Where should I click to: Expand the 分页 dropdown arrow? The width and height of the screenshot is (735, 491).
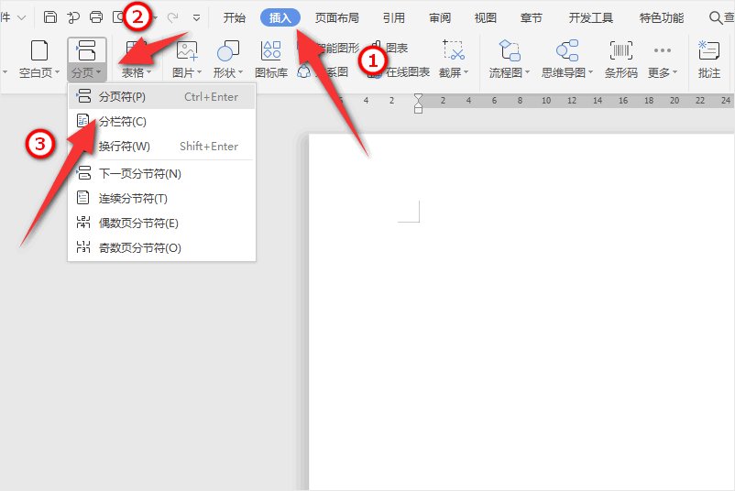coord(98,72)
